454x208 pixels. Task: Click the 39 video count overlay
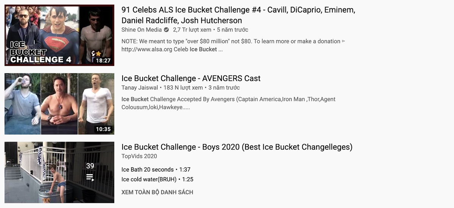[90, 166]
